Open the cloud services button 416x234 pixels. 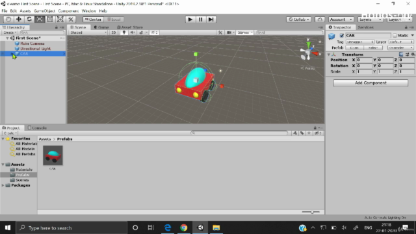(x=320, y=19)
